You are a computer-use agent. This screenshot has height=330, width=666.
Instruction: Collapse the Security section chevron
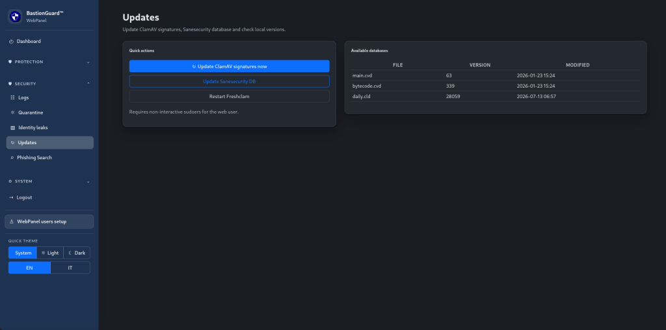click(x=88, y=84)
